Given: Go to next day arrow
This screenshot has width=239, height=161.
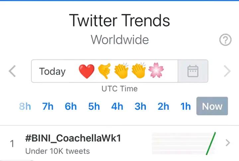Looking at the screenshot, I should coord(227,71).
